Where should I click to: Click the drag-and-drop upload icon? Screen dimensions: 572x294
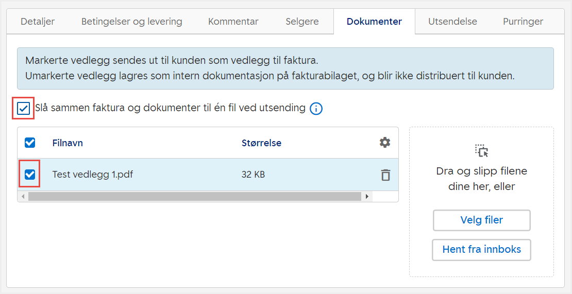click(x=481, y=150)
